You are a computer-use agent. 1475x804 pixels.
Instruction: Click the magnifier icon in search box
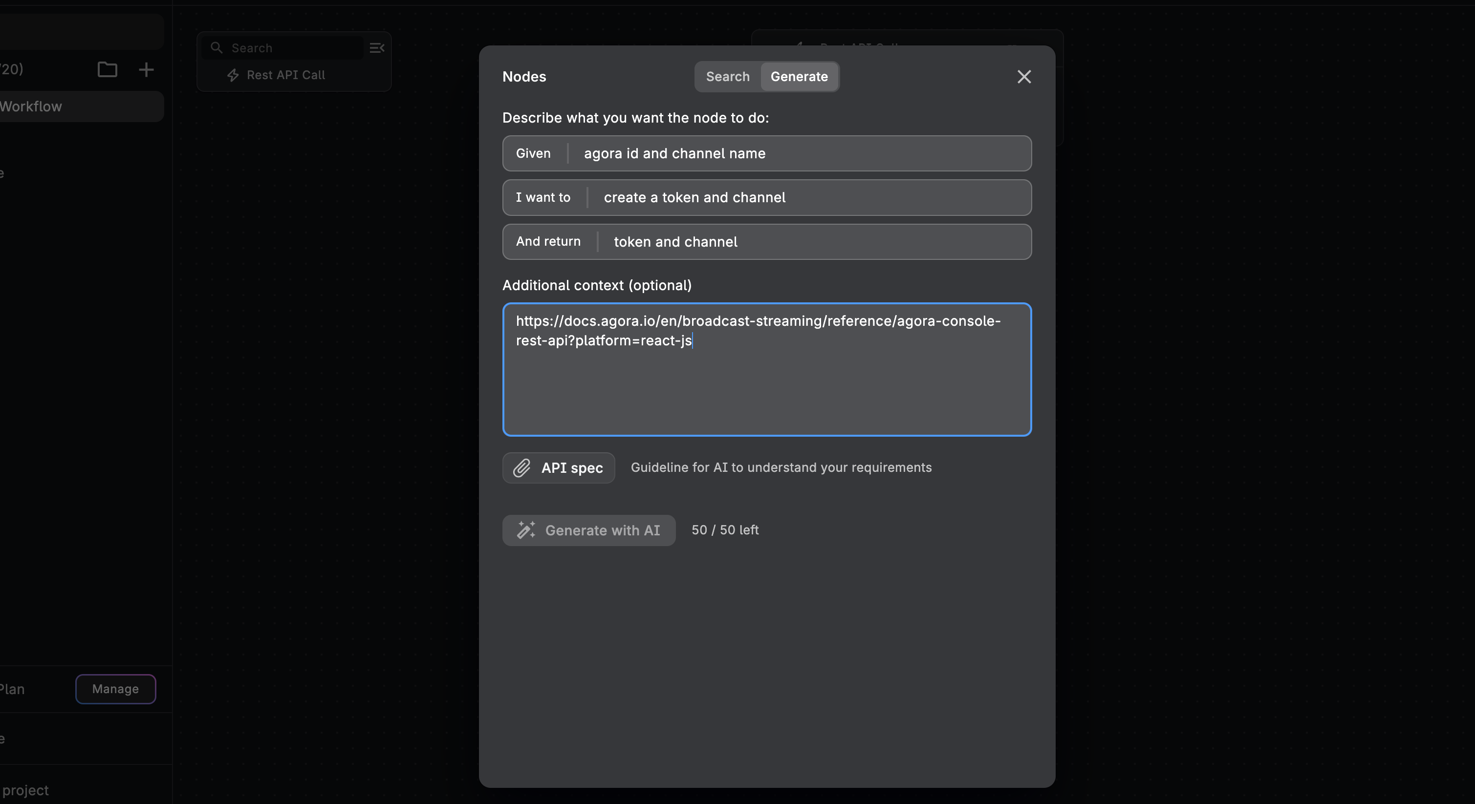pos(217,48)
